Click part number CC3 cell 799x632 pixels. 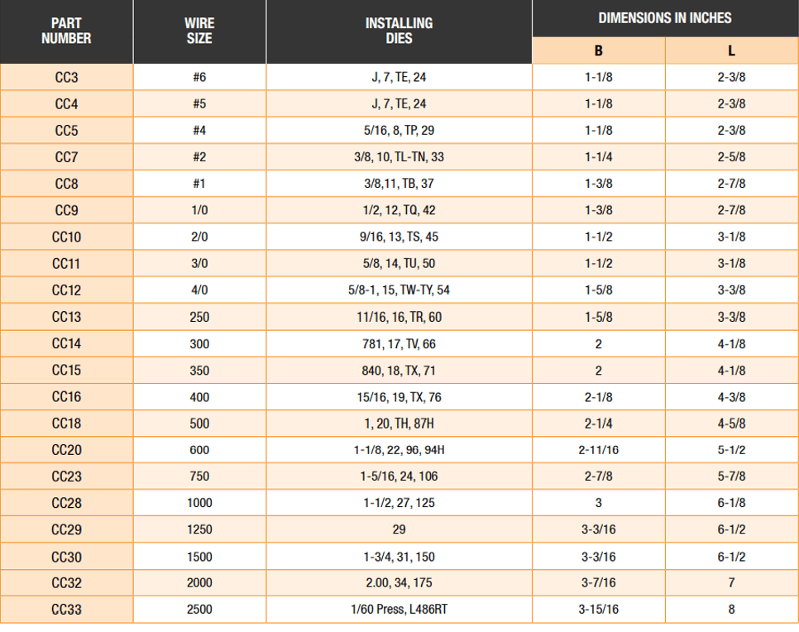(x=66, y=78)
